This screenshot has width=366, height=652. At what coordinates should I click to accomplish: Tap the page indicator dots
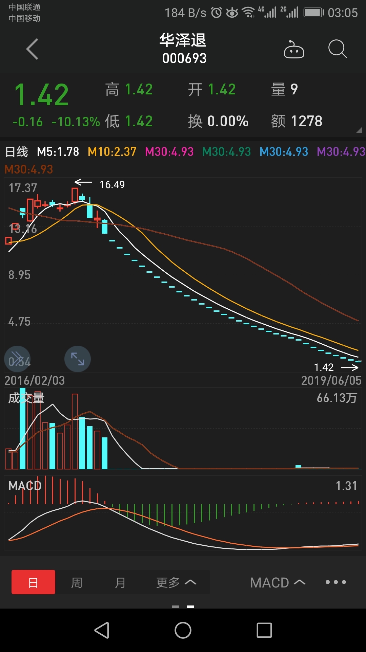[x=183, y=606]
